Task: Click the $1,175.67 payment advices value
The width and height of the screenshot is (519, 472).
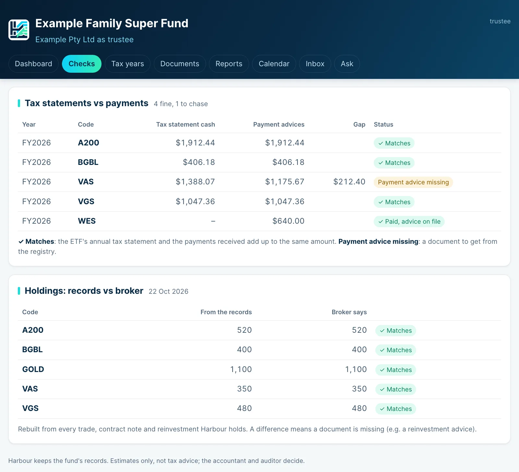Action: (x=285, y=182)
